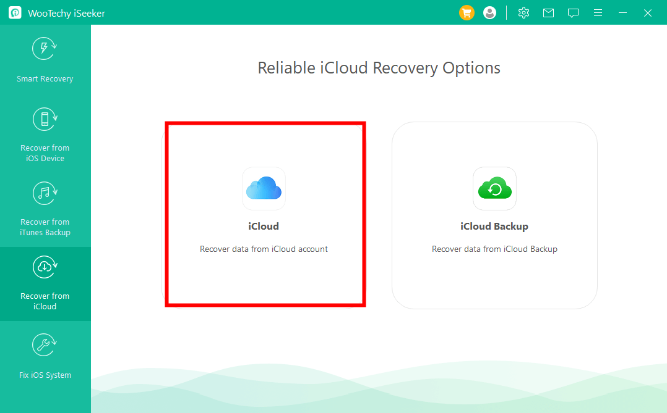Click the green iCloud Backup icon

(x=494, y=188)
